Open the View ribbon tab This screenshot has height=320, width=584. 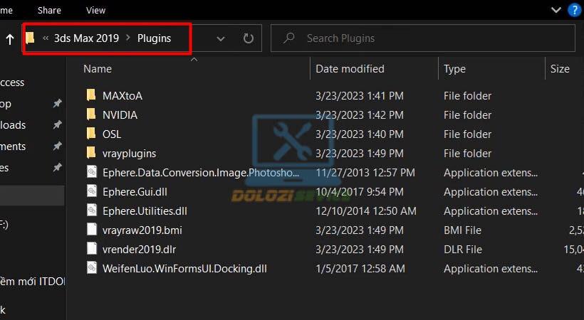[95, 11]
